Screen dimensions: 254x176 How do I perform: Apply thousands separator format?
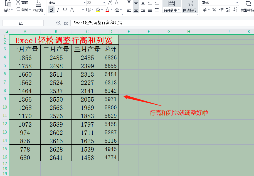click(221, 9)
